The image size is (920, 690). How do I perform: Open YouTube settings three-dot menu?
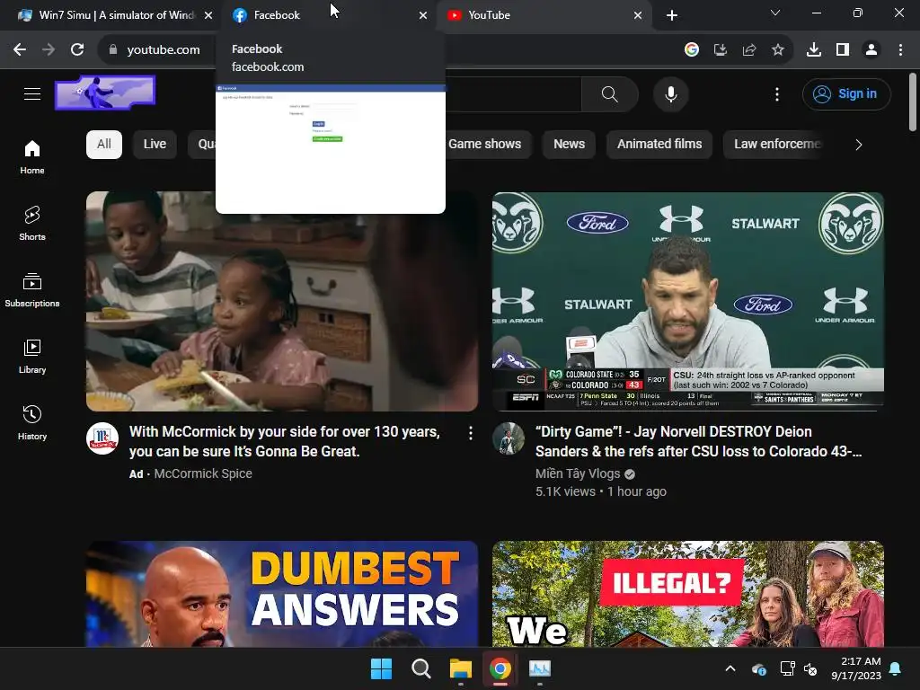pos(777,93)
